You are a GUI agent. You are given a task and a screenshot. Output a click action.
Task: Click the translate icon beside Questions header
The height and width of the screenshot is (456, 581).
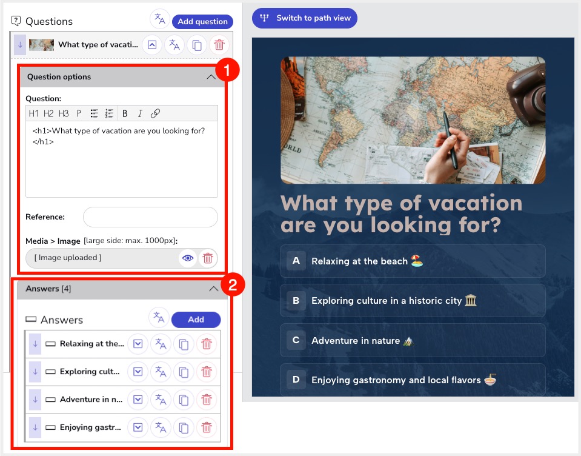159,19
